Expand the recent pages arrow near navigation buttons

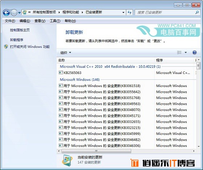(x=20, y=13)
